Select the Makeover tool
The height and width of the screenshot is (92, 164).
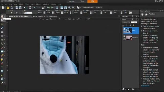click(x=2, y=44)
